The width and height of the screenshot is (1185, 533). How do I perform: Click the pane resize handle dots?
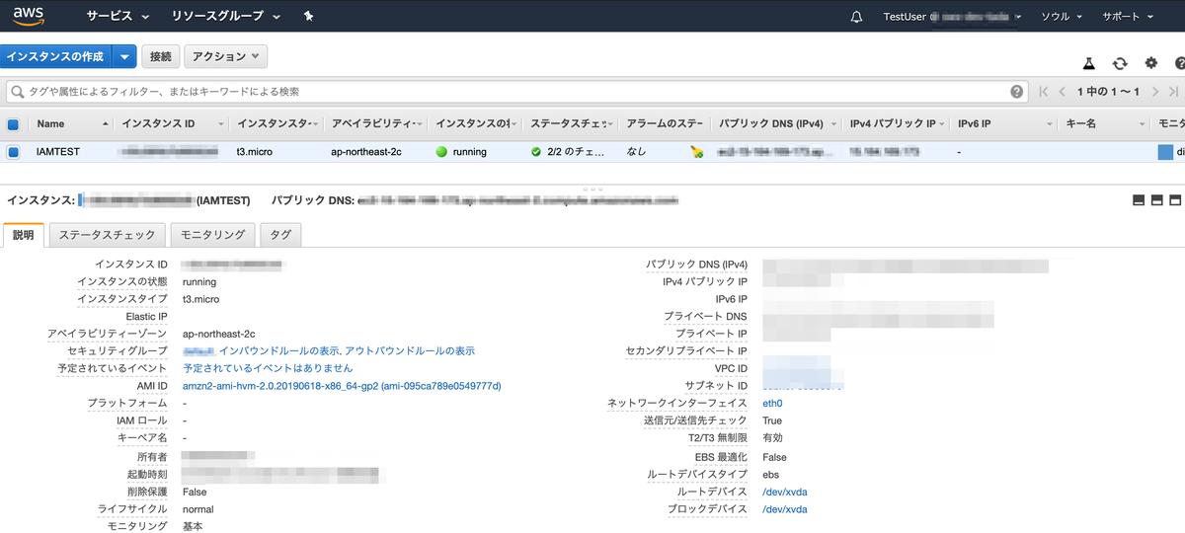592,188
